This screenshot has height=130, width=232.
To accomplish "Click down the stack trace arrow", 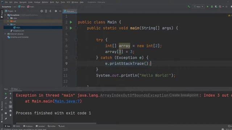I will [11, 98].
